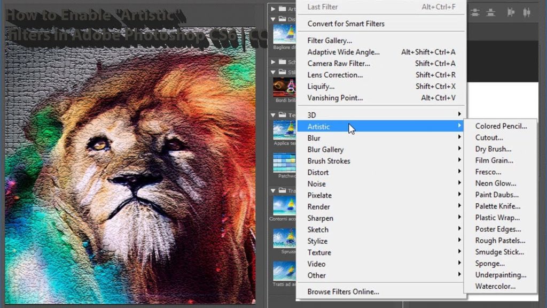
Task: Choose the Neon Glow artistic filter
Action: tap(501, 183)
